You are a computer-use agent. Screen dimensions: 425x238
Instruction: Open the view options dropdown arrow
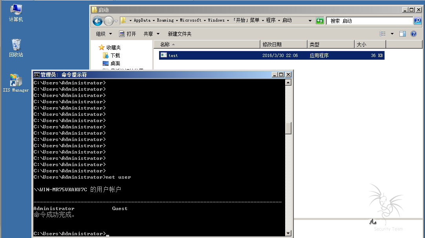[x=392, y=34]
